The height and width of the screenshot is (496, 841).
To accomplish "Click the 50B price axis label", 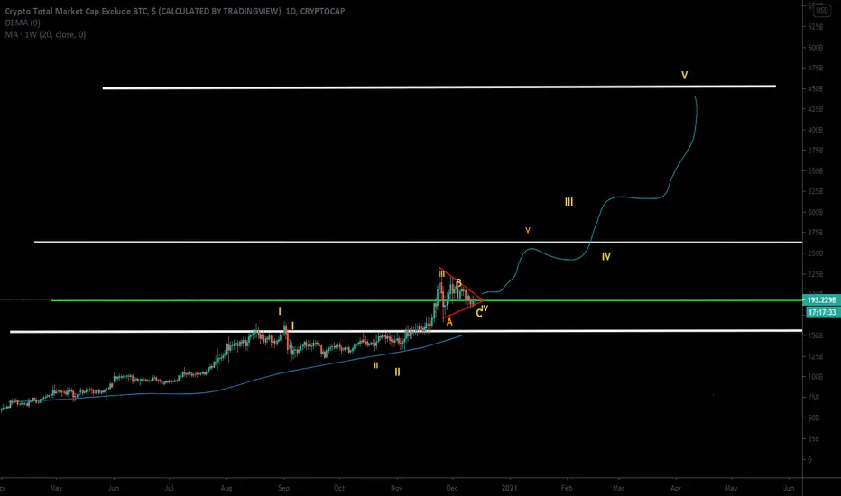I will coord(814,418).
